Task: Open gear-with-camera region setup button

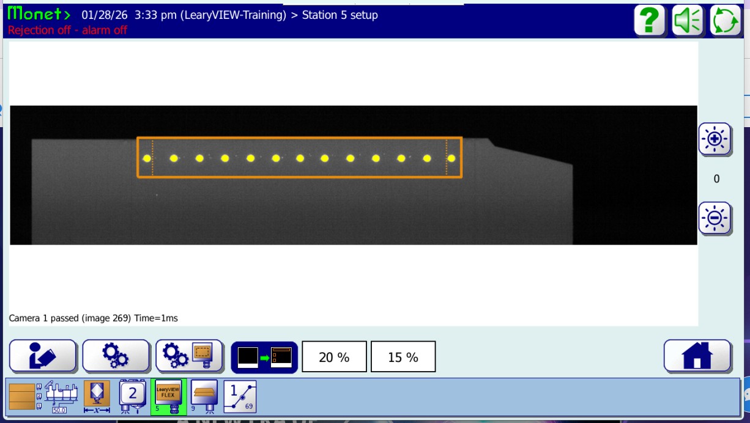Action: click(x=189, y=356)
